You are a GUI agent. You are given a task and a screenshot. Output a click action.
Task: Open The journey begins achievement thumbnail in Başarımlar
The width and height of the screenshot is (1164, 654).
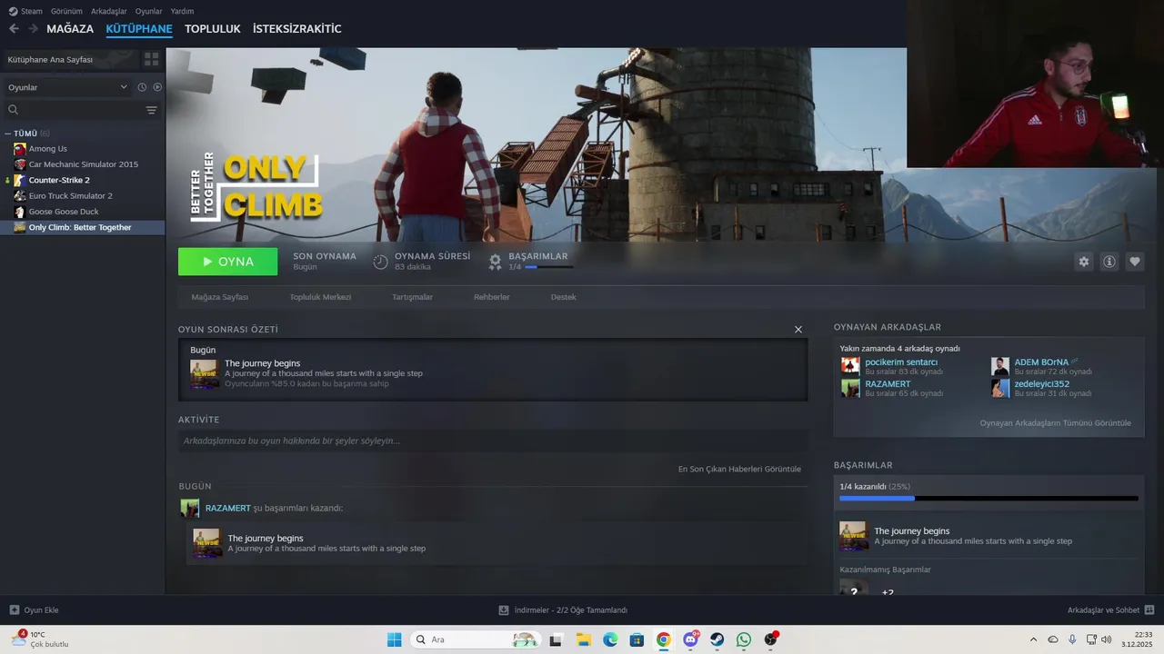coord(853,536)
